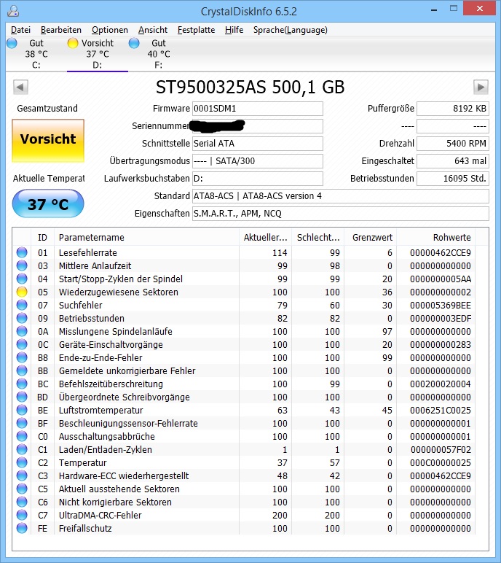
Task: Click status icon of Aktuell ausstehende Sektoren row
Action: click(x=22, y=489)
